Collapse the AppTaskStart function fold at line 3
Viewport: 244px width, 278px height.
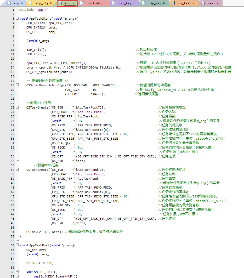coord(17,19)
